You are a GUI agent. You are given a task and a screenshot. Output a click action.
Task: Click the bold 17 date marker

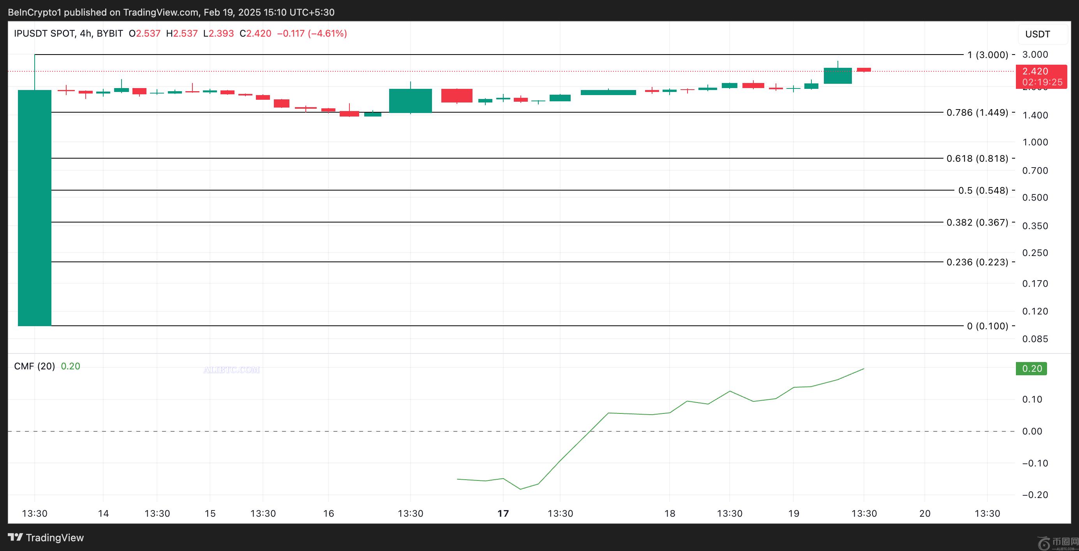click(502, 513)
